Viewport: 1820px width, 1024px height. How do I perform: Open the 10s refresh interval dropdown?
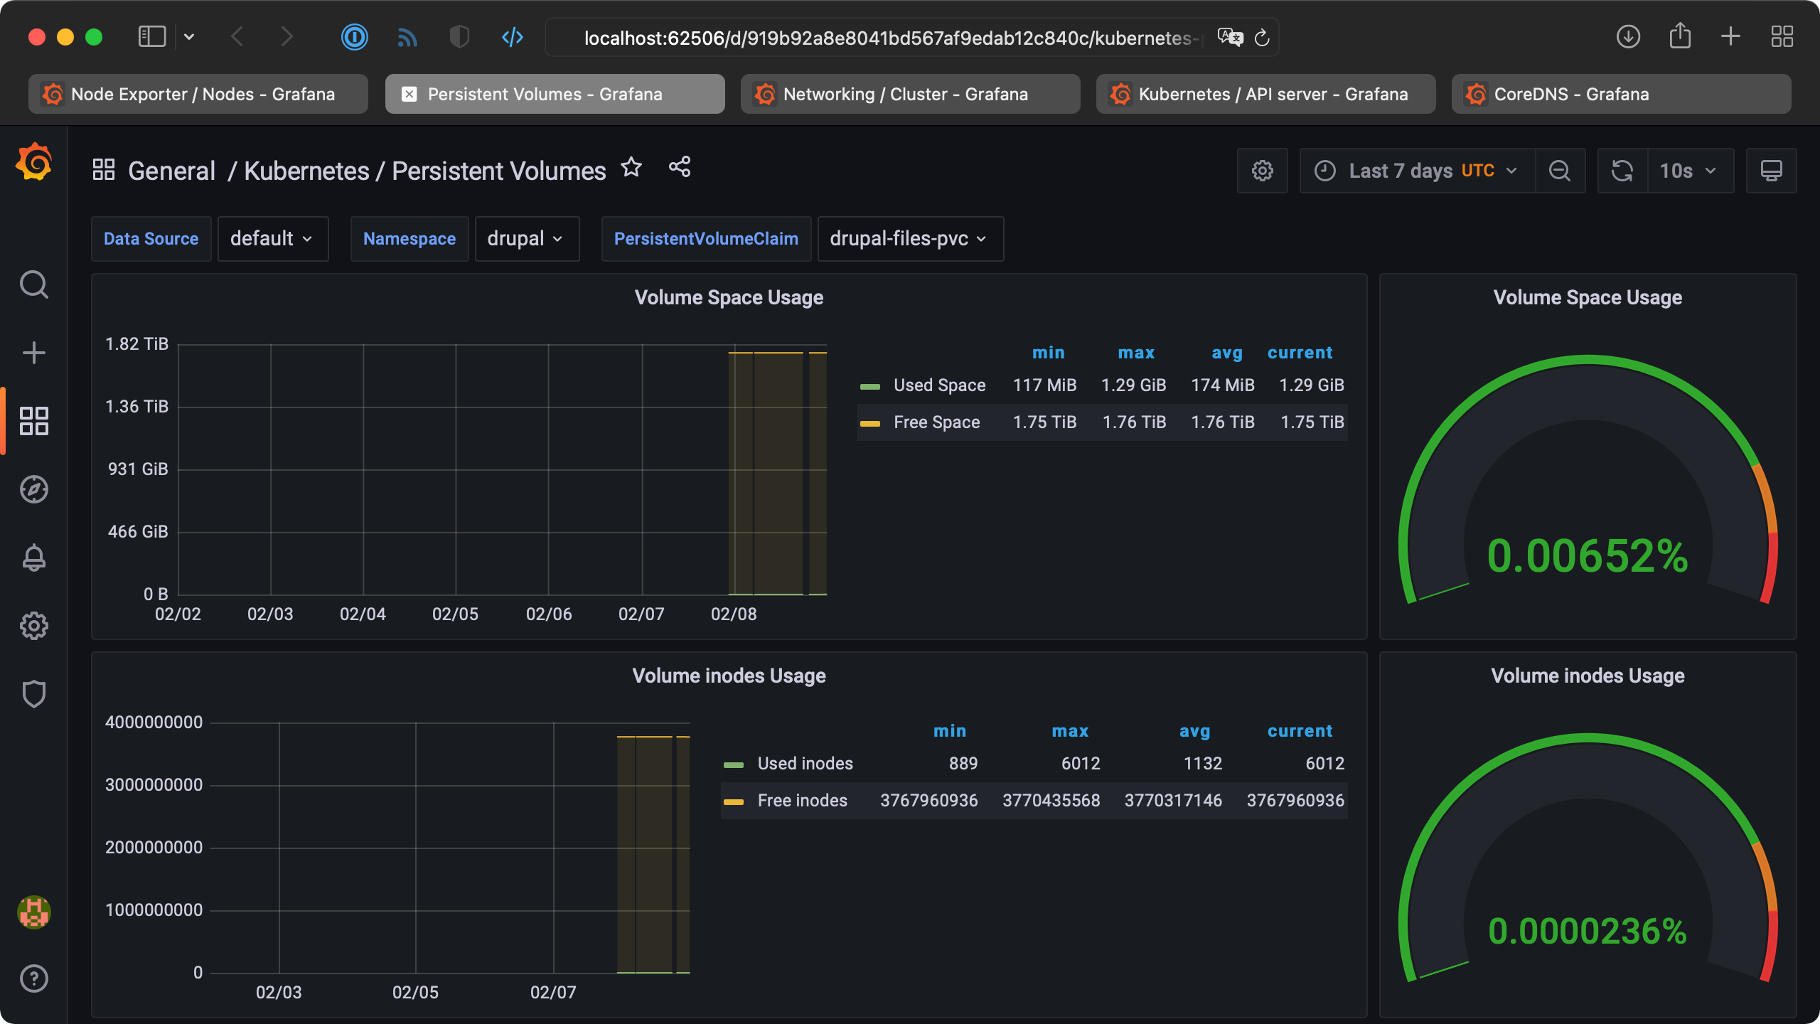click(1690, 170)
